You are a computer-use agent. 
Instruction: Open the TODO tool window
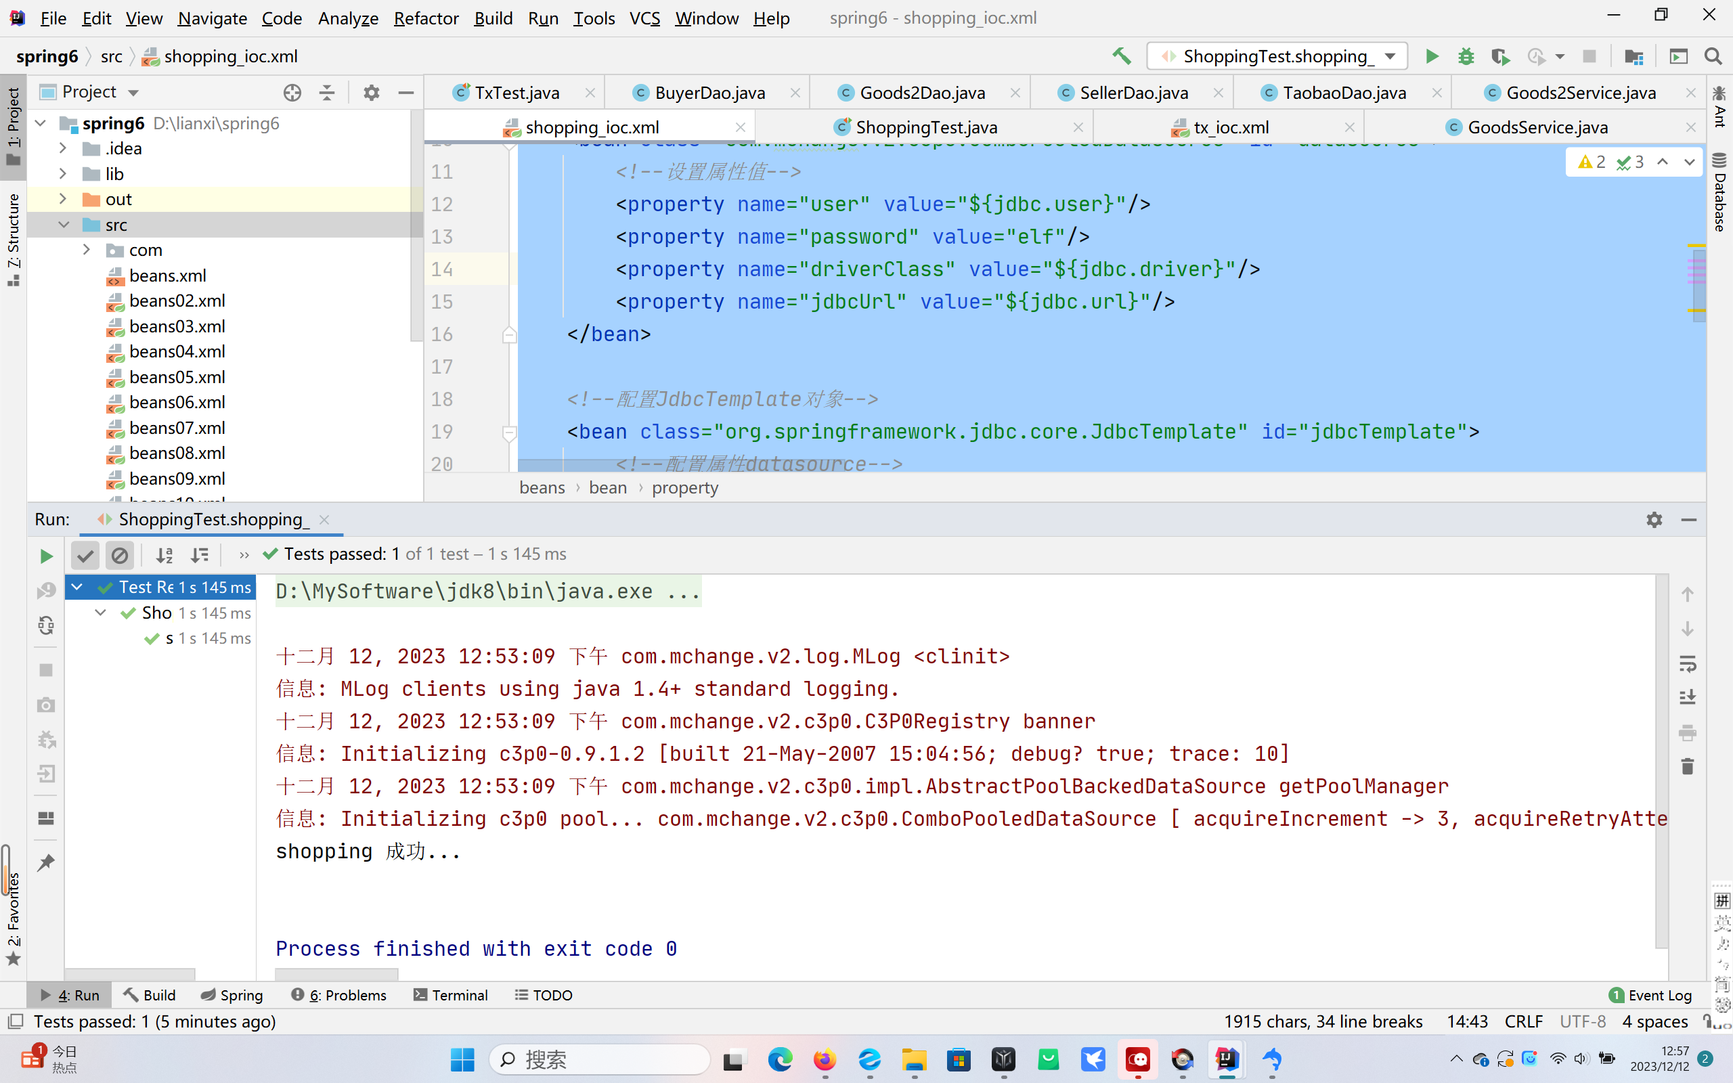click(544, 995)
